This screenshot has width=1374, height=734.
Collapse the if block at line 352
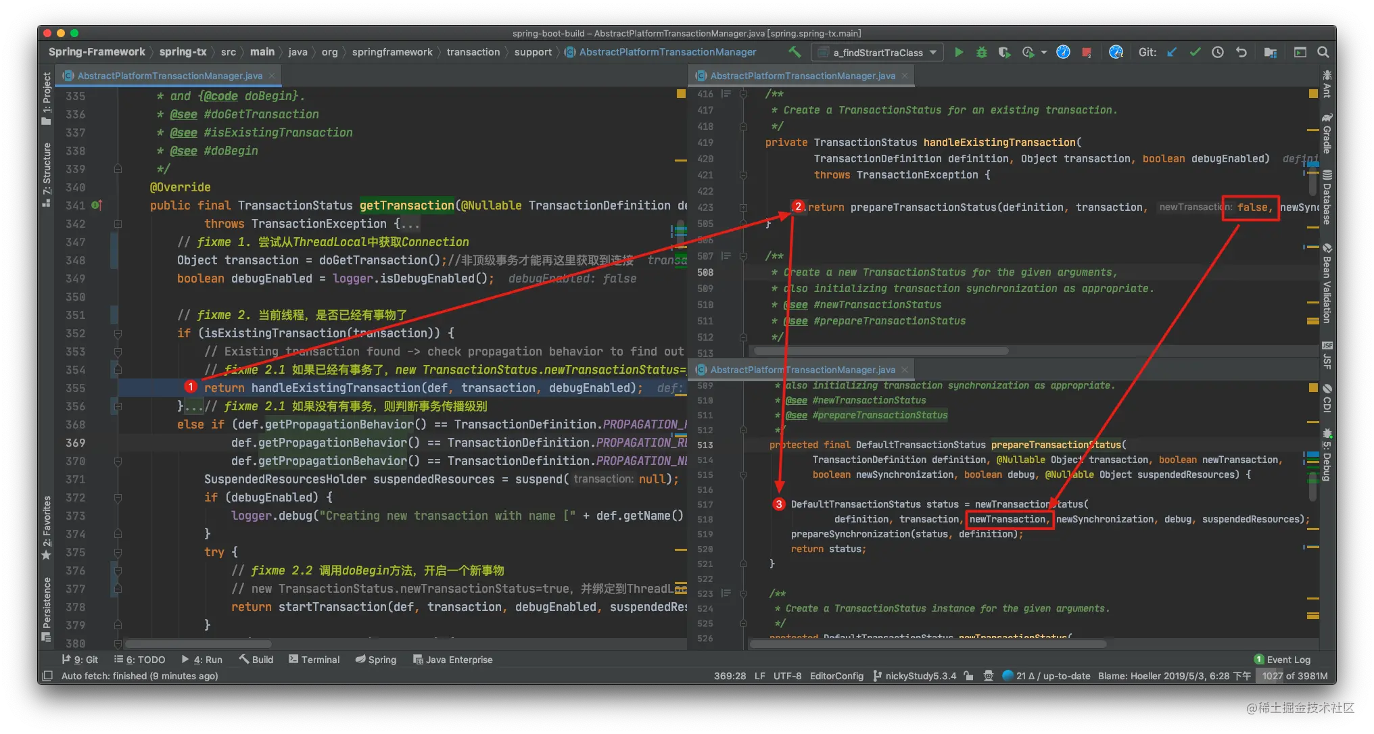click(x=118, y=333)
